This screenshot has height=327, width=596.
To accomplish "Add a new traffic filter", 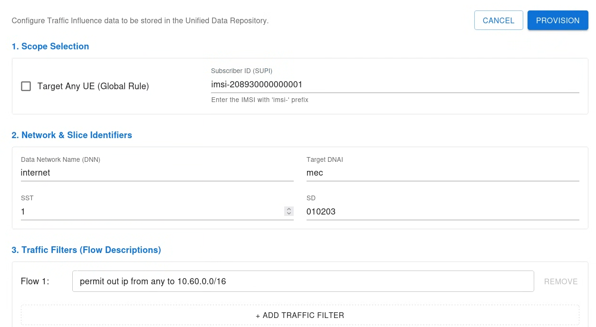I will coord(300,315).
